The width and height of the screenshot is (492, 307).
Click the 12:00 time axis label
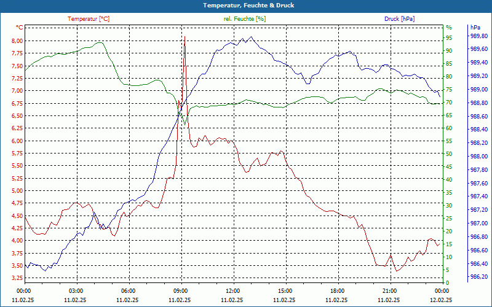tap(232, 290)
